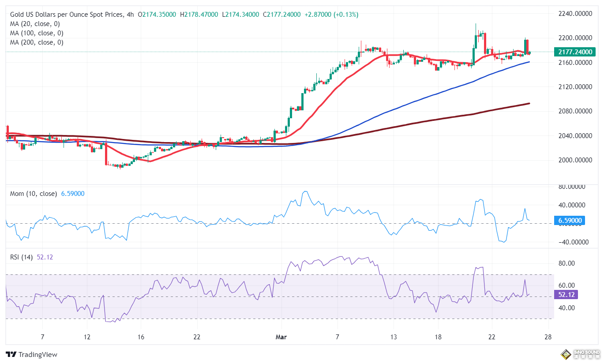Click the TradingView logo

(x=31, y=354)
